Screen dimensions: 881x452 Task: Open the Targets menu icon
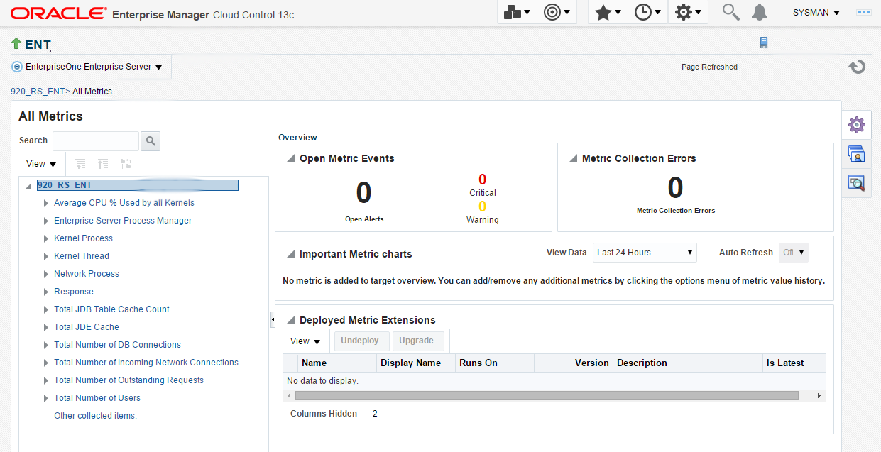tap(557, 13)
